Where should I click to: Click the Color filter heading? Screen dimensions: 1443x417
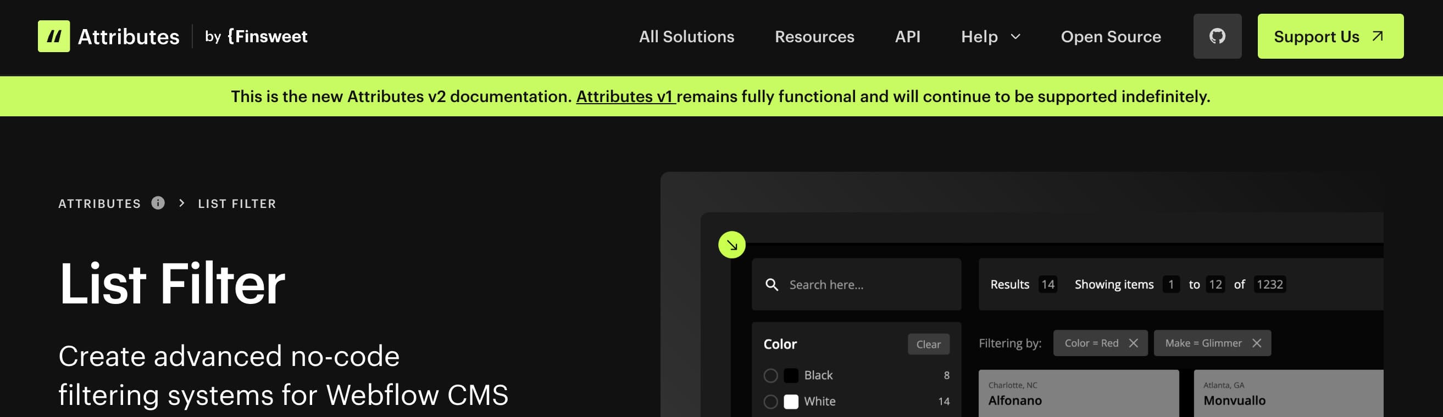point(780,345)
